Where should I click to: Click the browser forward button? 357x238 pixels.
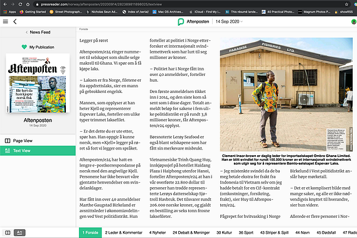pyautogui.click(x=13, y=4)
